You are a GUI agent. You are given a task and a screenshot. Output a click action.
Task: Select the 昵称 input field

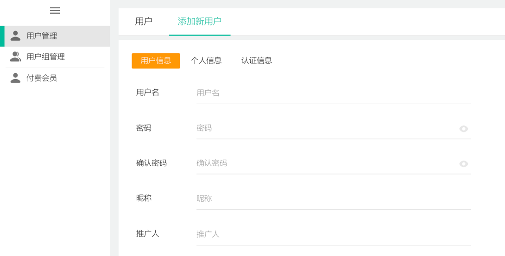333,199
